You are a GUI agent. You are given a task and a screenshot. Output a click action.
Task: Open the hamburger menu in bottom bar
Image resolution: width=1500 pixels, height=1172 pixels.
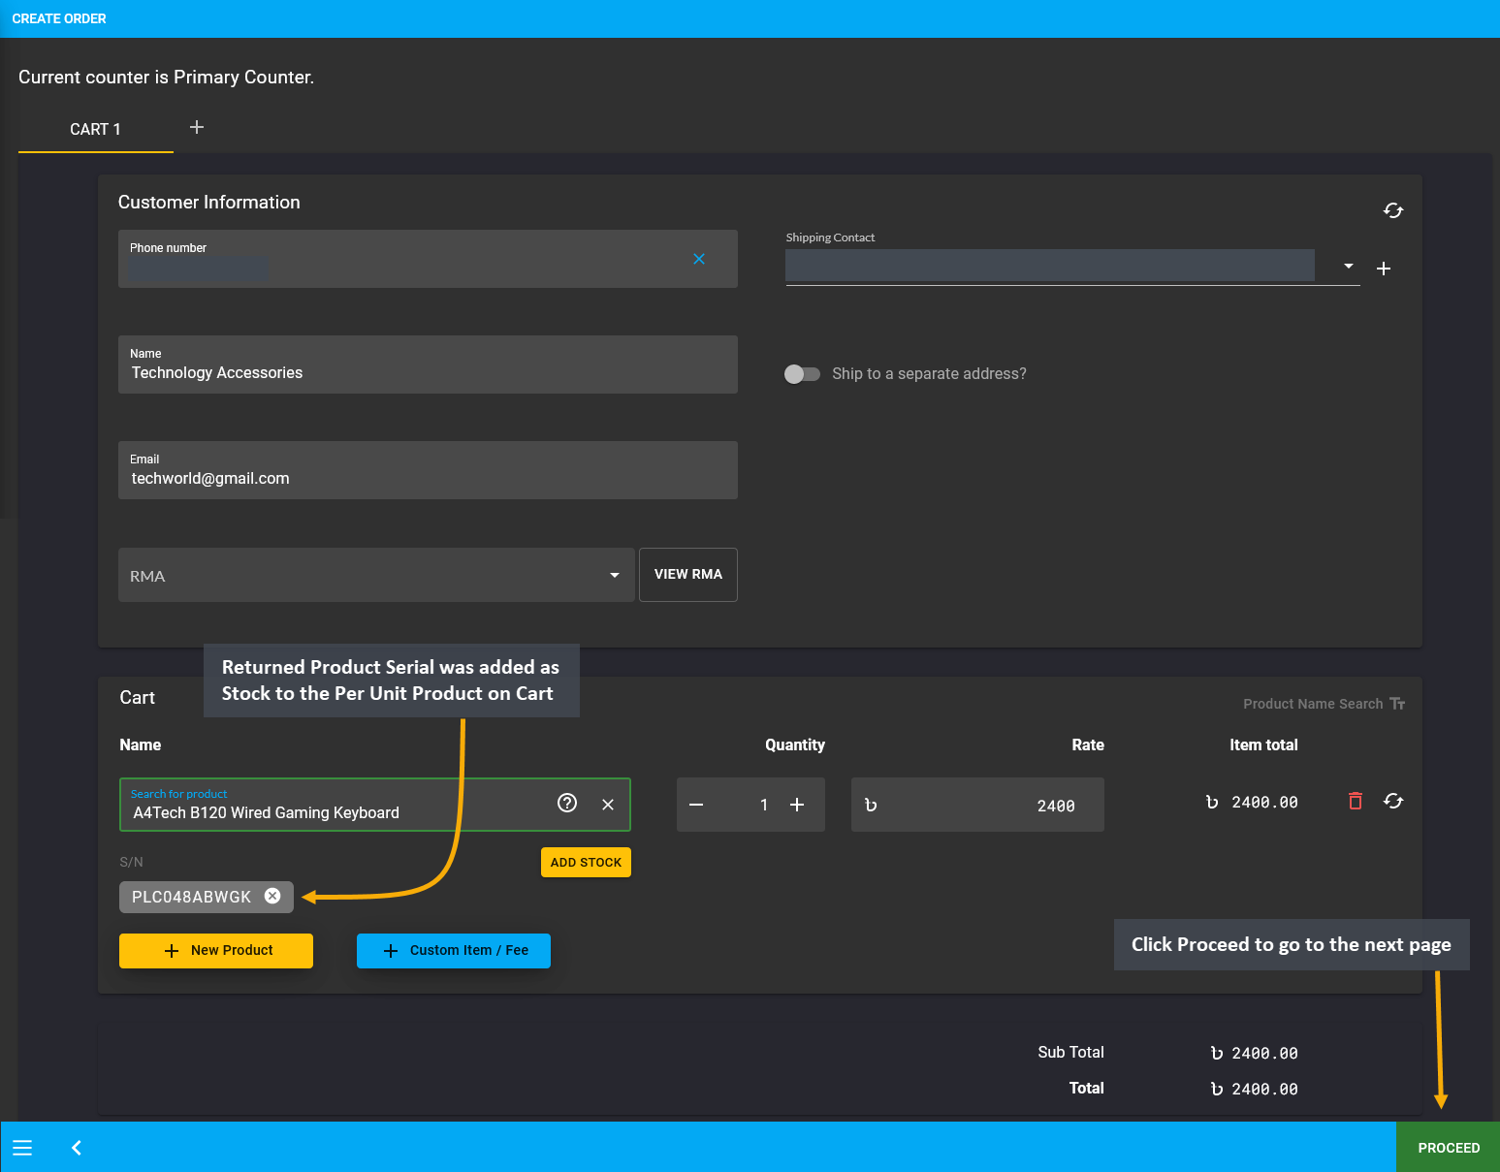point(22,1148)
